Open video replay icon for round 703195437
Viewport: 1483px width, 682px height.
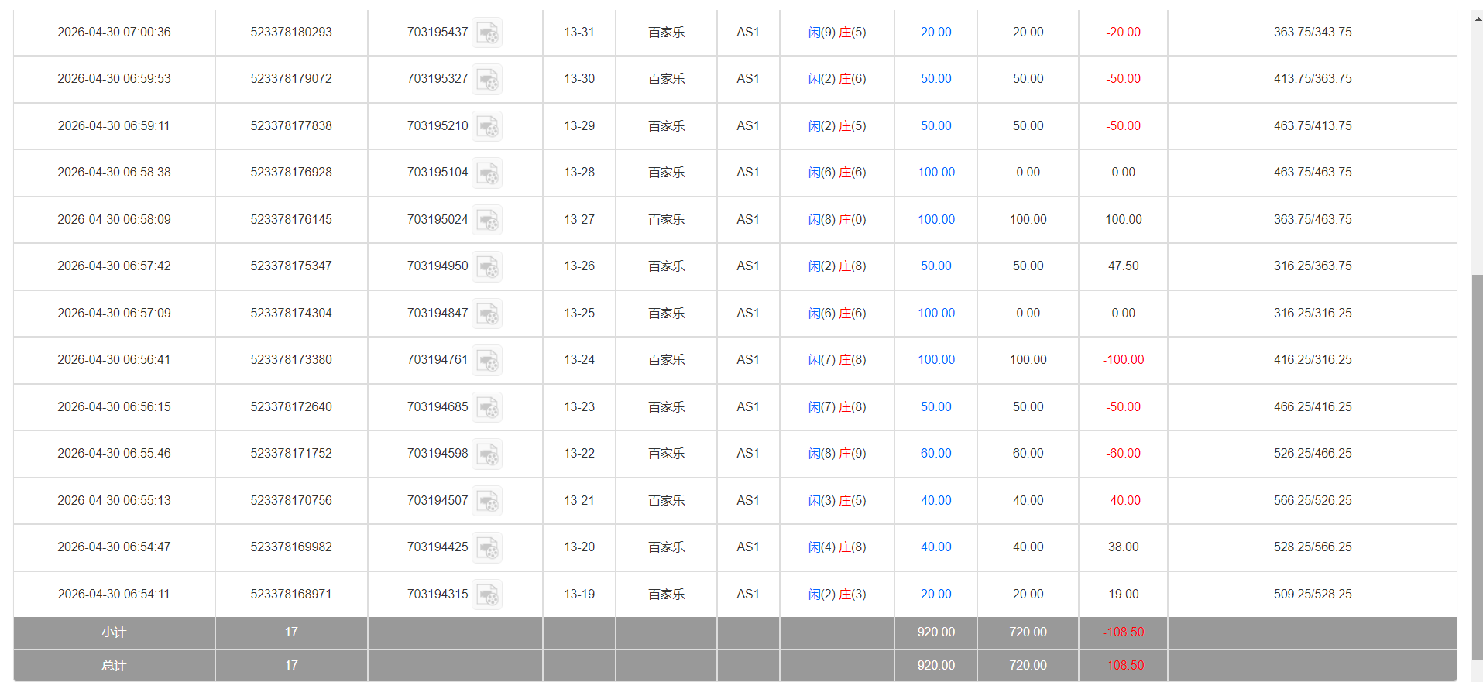click(x=487, y=33)
